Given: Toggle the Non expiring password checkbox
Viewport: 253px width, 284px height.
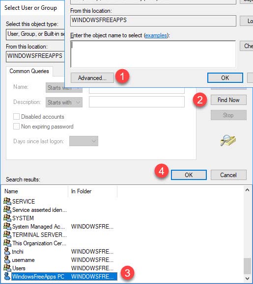Looking at the screenshot, I should tap(16, 126).
